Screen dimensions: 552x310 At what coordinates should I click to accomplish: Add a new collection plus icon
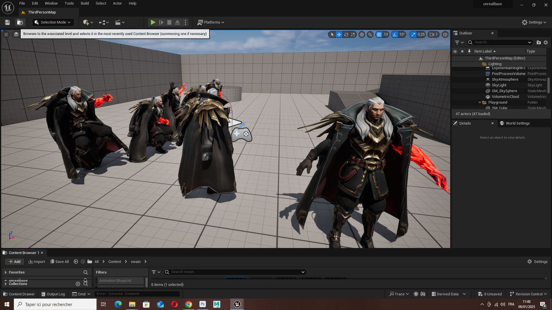78,284
